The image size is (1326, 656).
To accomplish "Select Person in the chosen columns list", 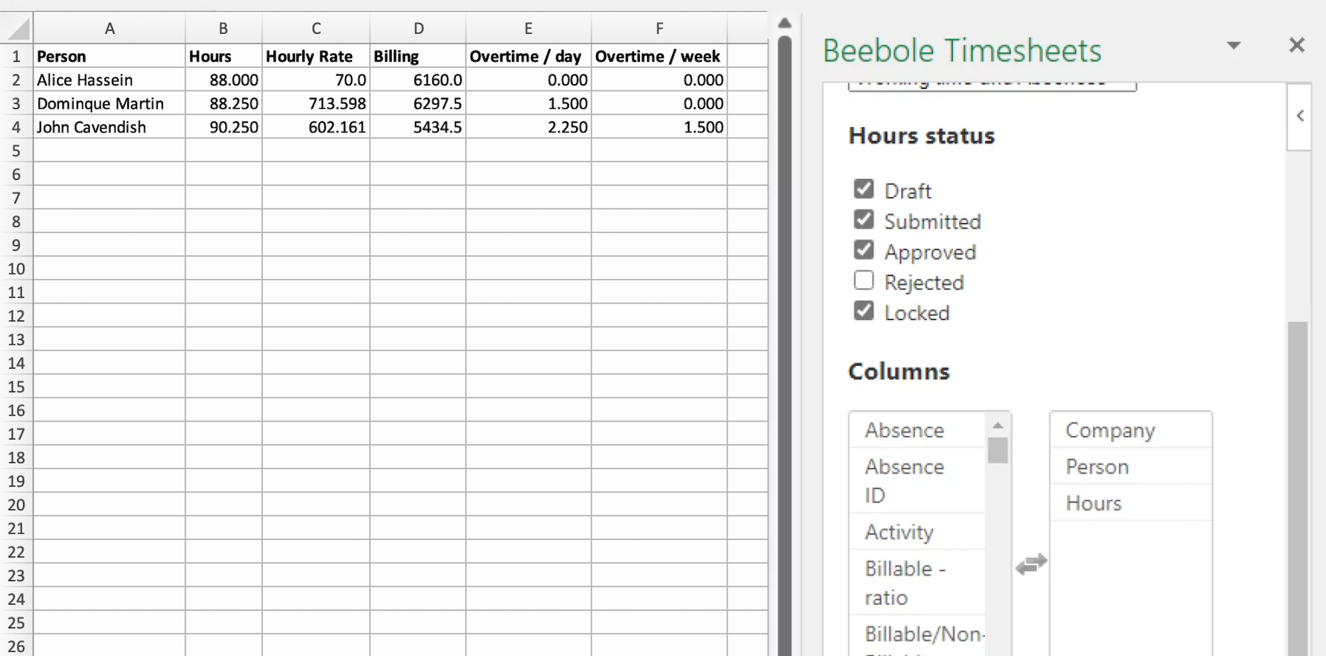I will [1097, 466].
